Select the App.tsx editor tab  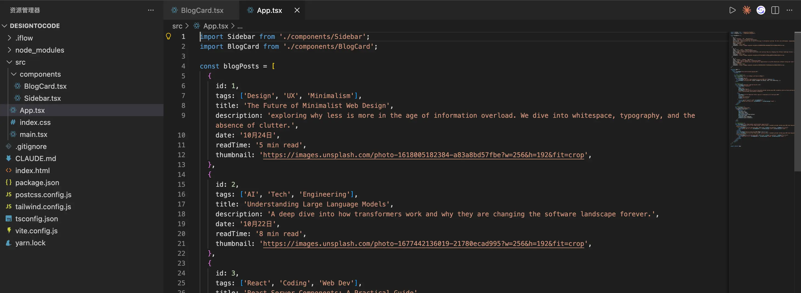pyautogui.click(x=269, y=10)
